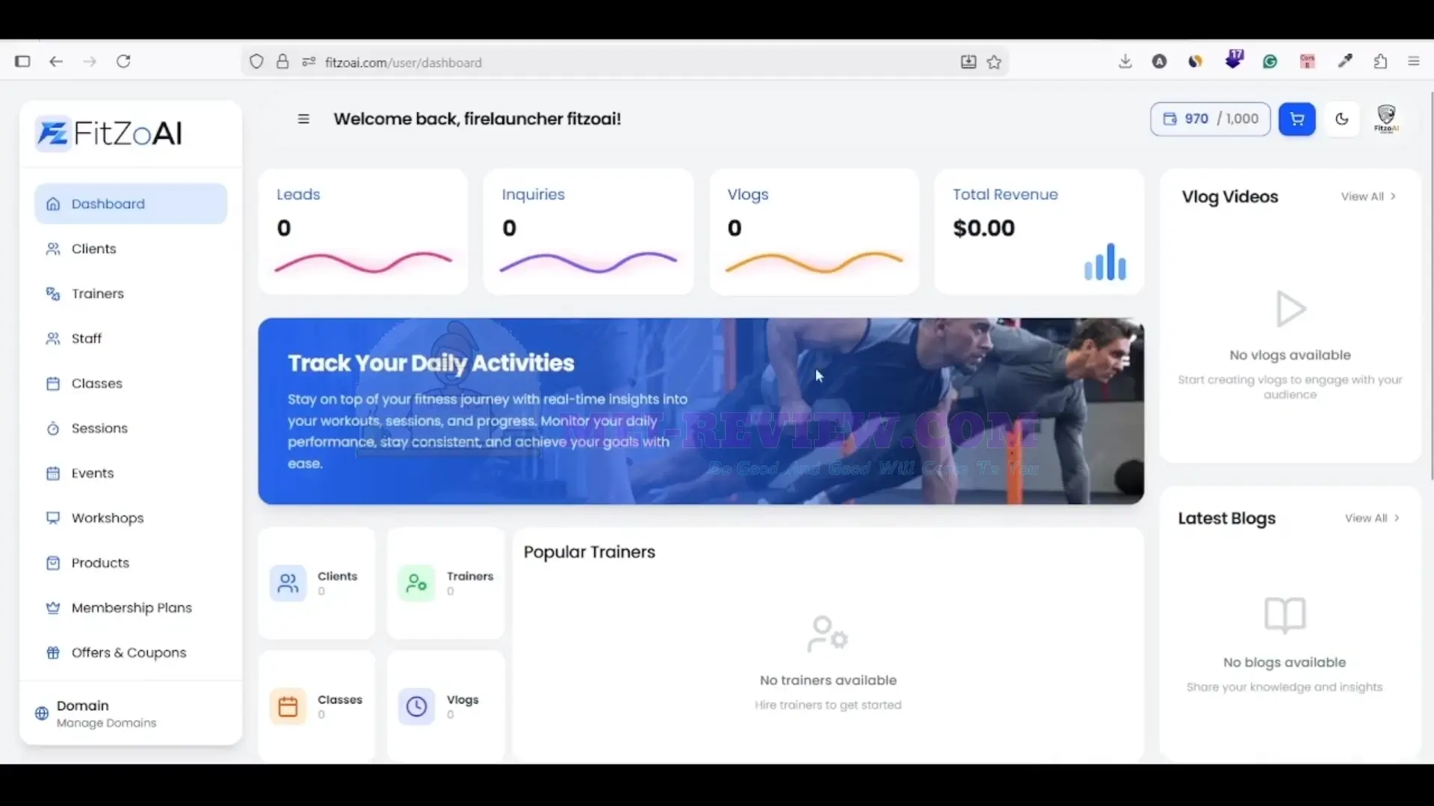Image resolution: width=1434 pixels, height=806 pixels.
Task: View all Vlog Videos
Action: (x=1368, y=196)
